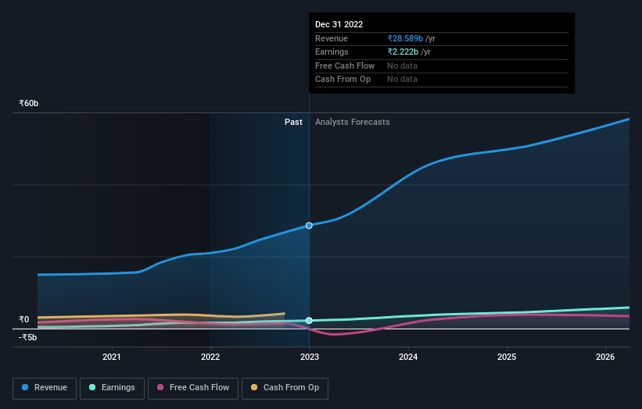Toggle the Free Cash Flow legend series
This screenshot has height=409, width=642.
coord(193,388)
